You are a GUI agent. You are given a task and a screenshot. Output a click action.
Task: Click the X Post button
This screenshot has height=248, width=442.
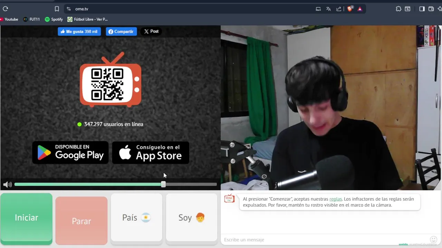[x=151, y=31]
